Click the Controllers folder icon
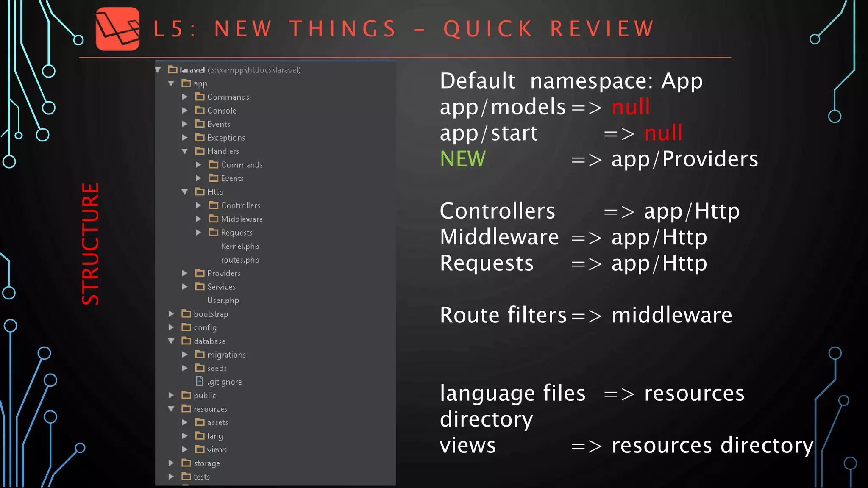Image resolution: width=868 pixels, height=488 pixels. point(214,205)
